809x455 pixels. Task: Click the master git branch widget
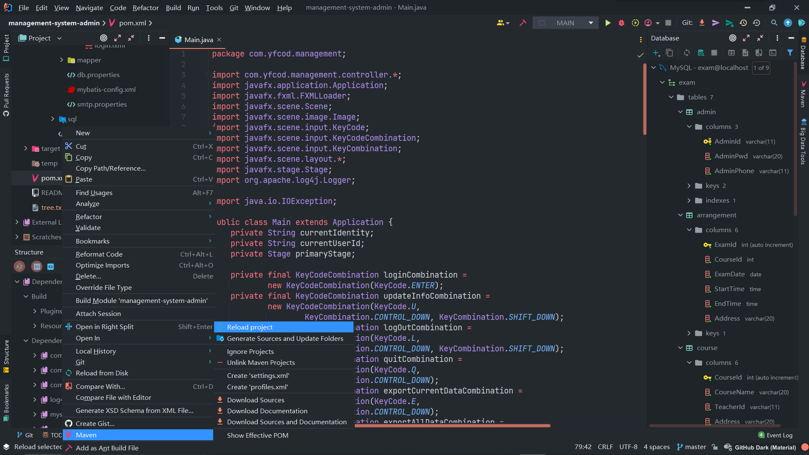691,447
